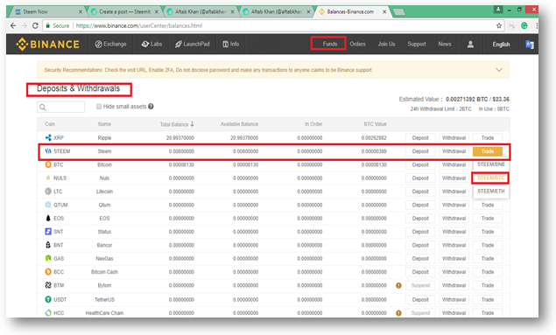The width and height of the screenshot is (556, 335).
Task: Click the browser address bar URL
Action: 139,25
